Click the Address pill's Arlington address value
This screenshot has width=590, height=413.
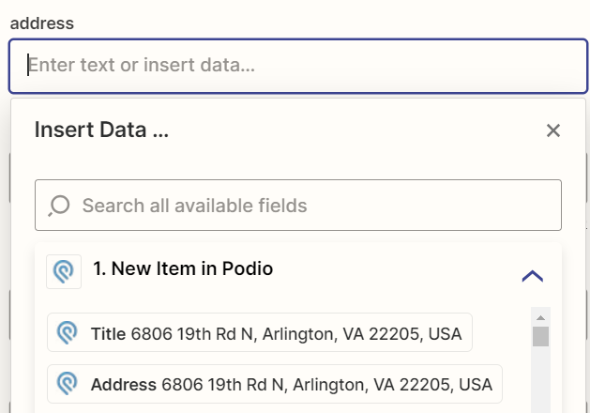(x=327, y=385)
